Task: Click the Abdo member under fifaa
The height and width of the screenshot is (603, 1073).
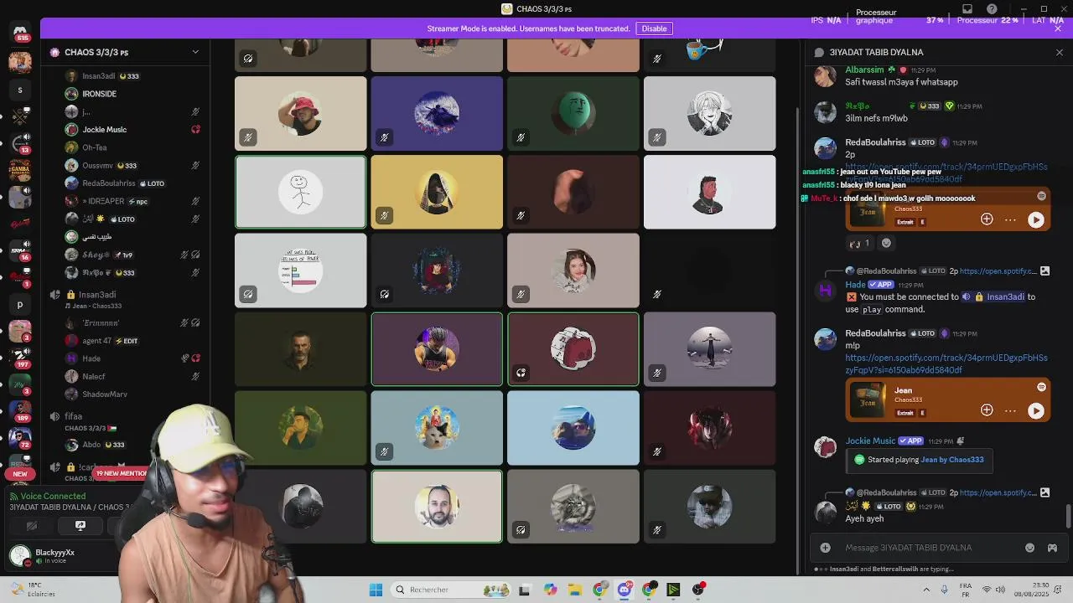Action: pos(91,445)
